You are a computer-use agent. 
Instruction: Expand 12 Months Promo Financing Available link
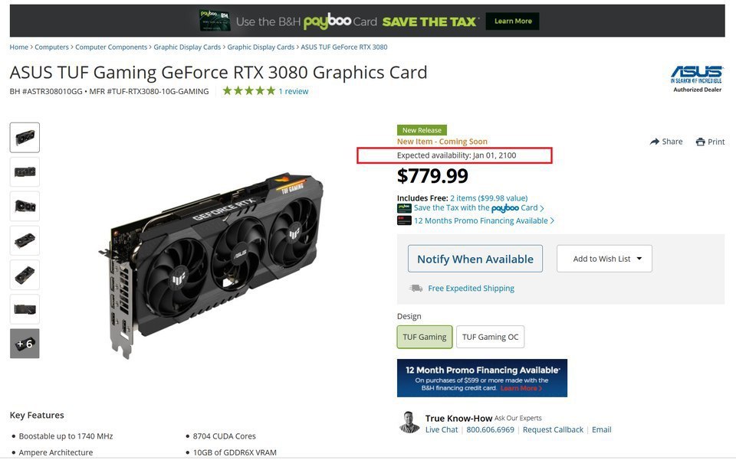tap(484, 220)
